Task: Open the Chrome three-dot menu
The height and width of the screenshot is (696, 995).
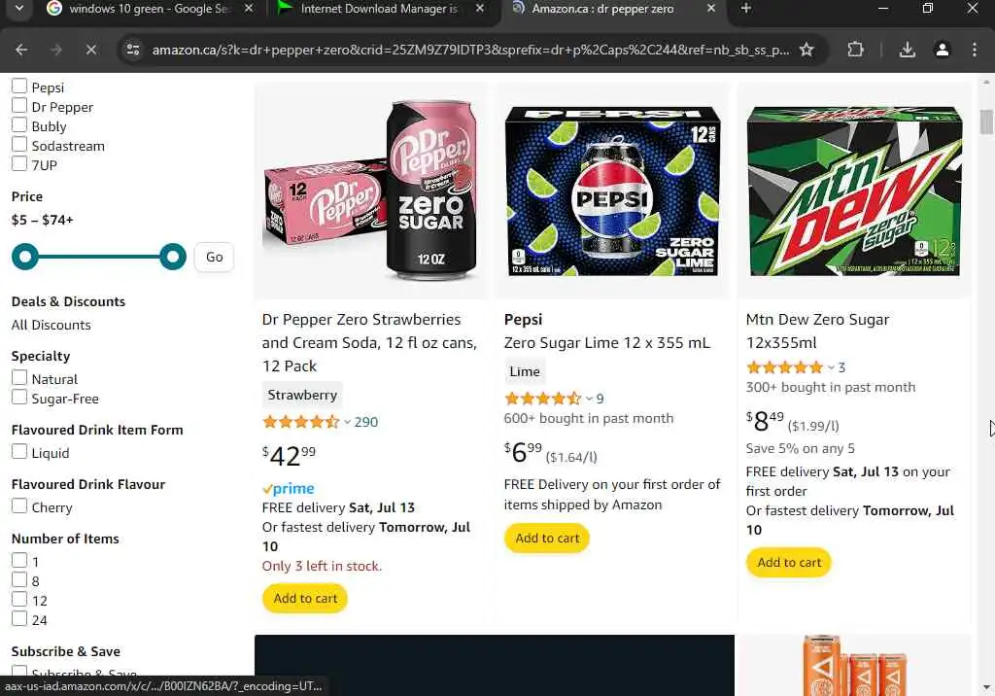Action: (x=975, y=50)
